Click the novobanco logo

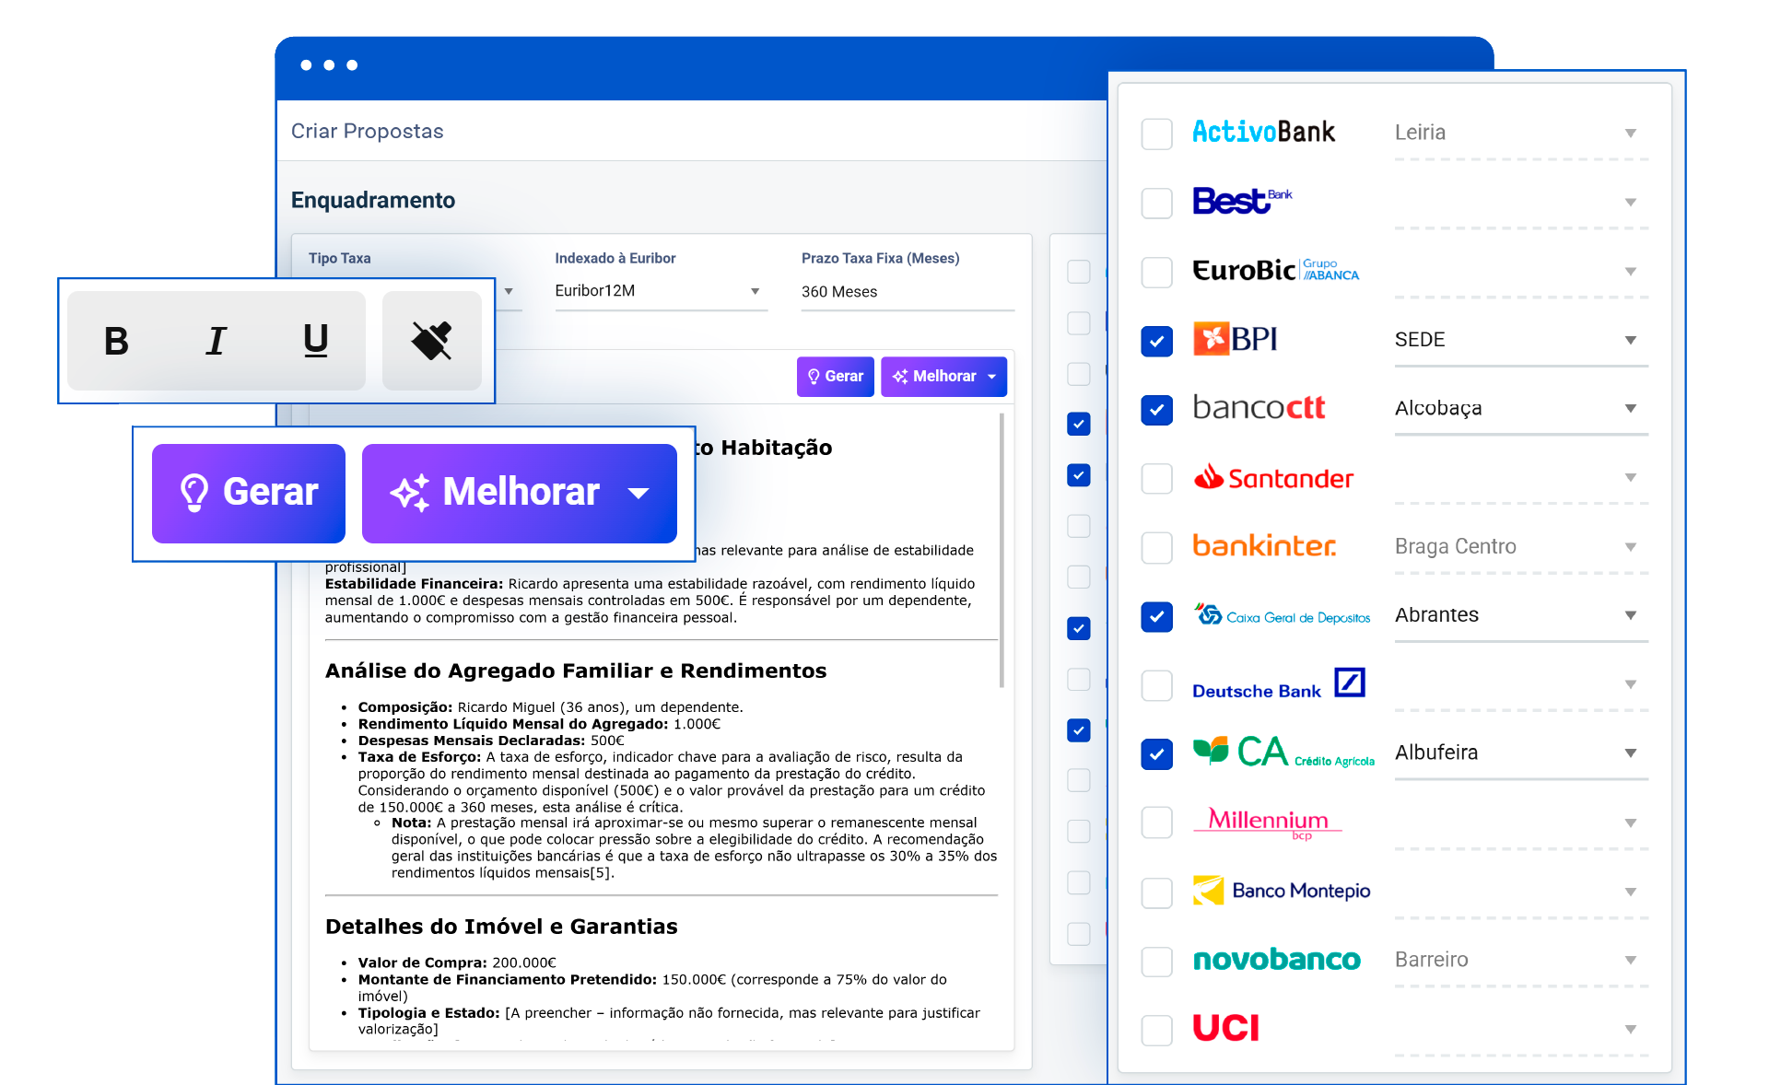point(1277,960)
